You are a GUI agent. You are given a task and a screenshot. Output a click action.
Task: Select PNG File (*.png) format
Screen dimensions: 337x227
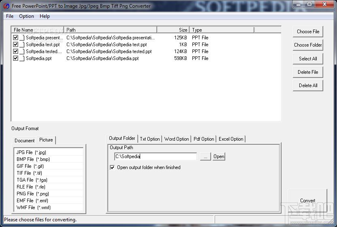click(x=48, y=194)
